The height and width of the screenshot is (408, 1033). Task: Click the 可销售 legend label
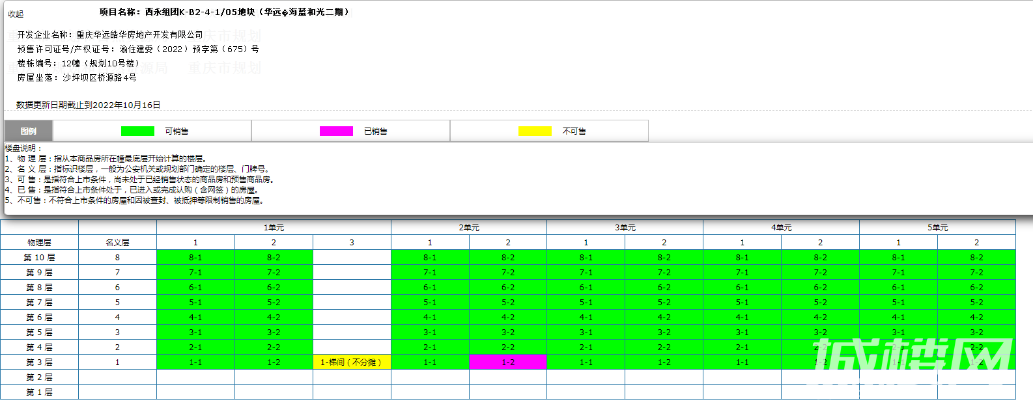click(x=177, y=131)
